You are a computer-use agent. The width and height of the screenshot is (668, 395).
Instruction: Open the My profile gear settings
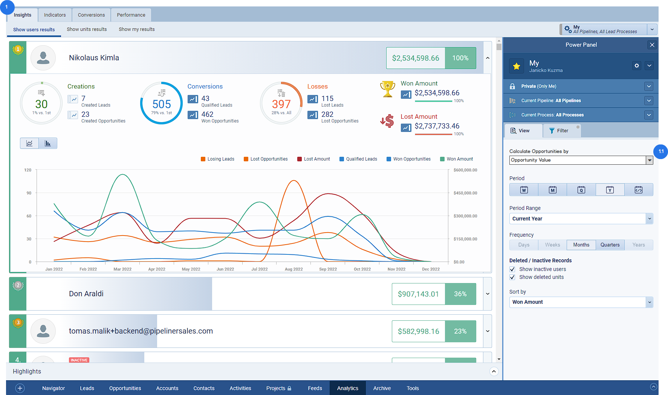click(636, 66)
